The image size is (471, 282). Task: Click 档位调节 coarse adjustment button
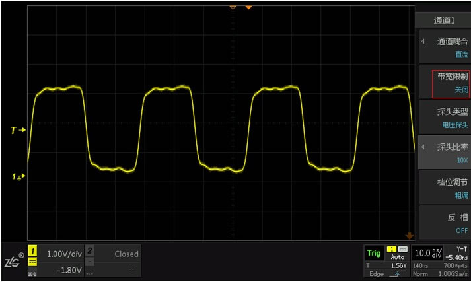click(x=444, y=188)
